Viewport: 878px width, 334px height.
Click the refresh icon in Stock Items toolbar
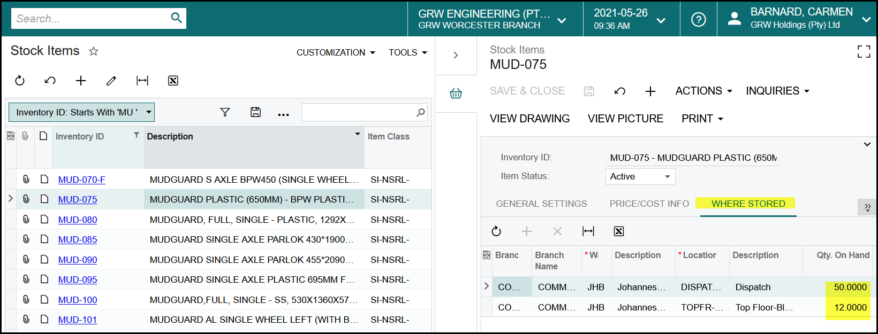pyautogui.click(x=20, y=81)
